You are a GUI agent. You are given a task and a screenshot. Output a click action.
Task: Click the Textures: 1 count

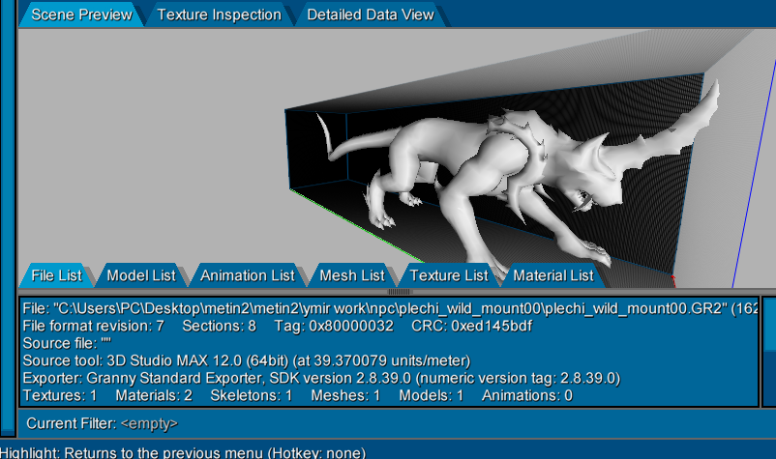tap(59, 396)
